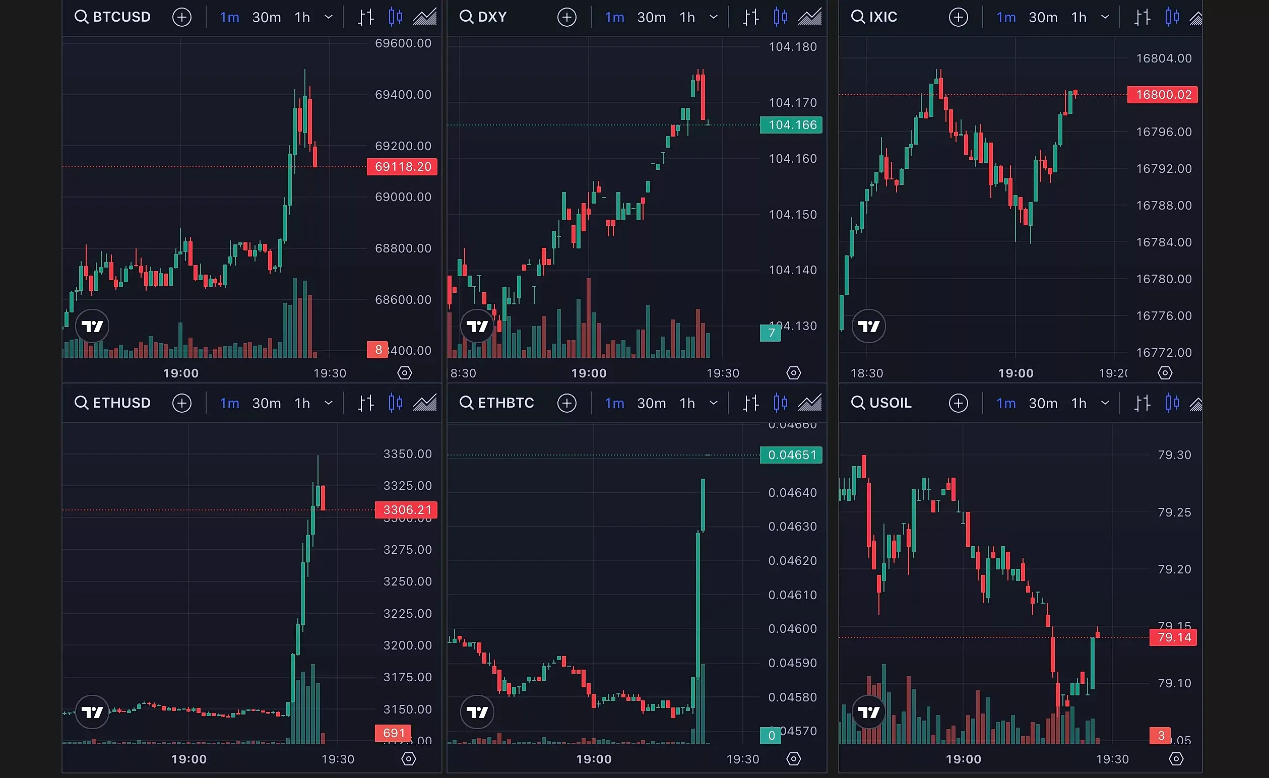The width and height of the screenshot is (1269, 778).
Task: Open the timeframe dropdown on the ETHBTC chart
Action: coord(714,403)
